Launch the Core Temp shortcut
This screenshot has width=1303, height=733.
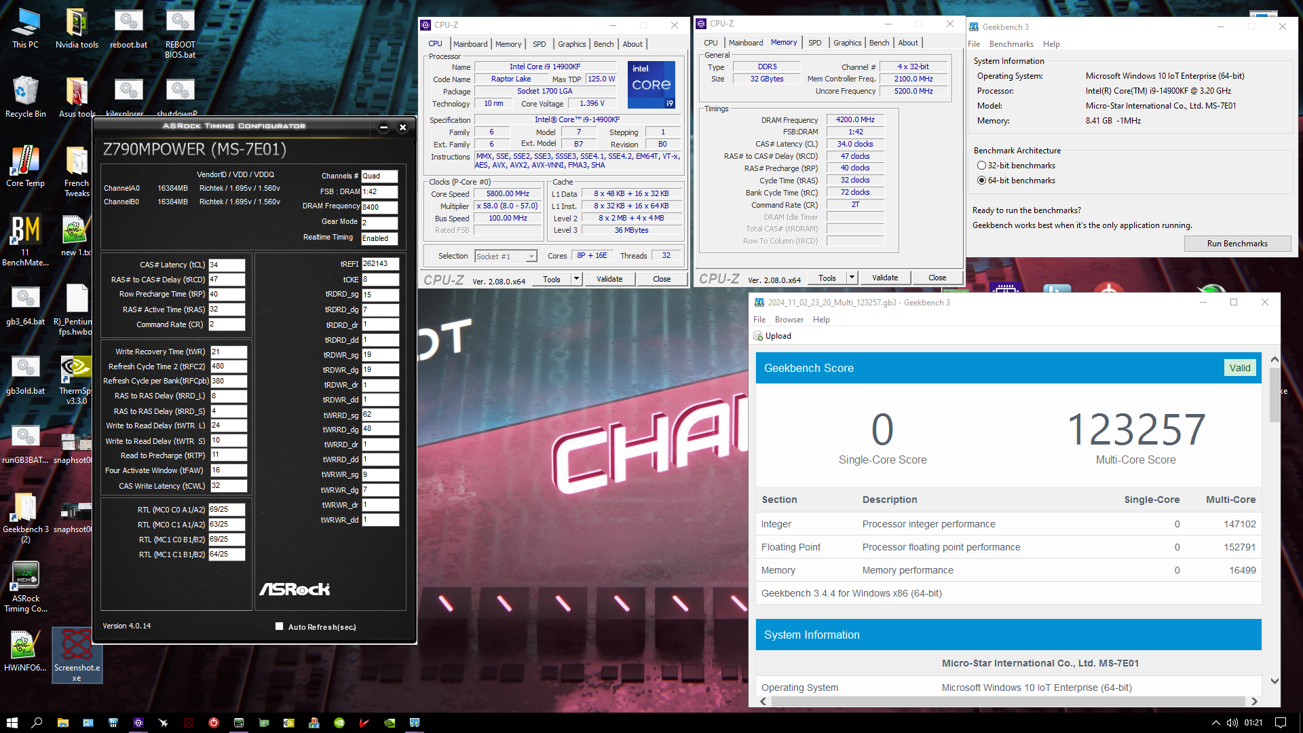(25, 166)
